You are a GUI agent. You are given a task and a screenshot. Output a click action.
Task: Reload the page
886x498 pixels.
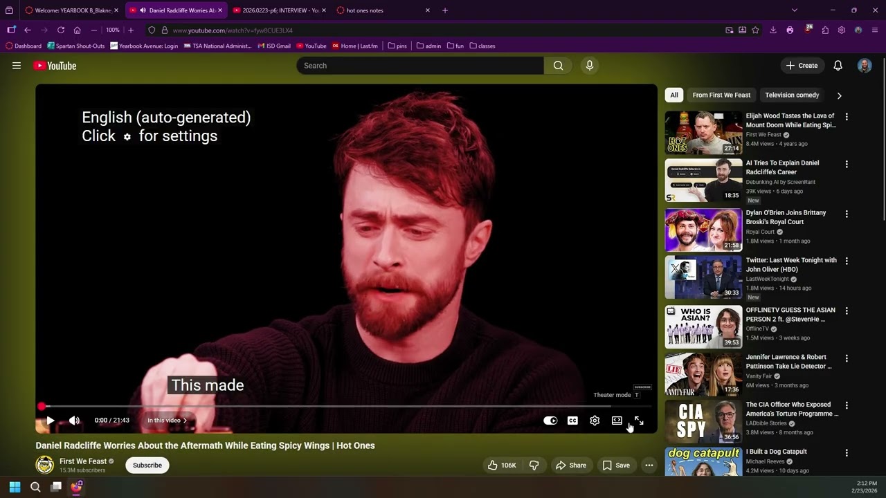tap(61, 30)
